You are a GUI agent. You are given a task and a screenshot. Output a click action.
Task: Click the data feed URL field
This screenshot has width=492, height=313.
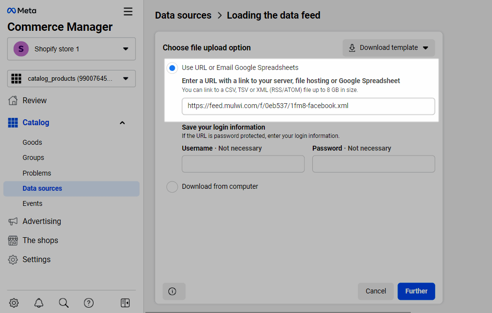308,106
